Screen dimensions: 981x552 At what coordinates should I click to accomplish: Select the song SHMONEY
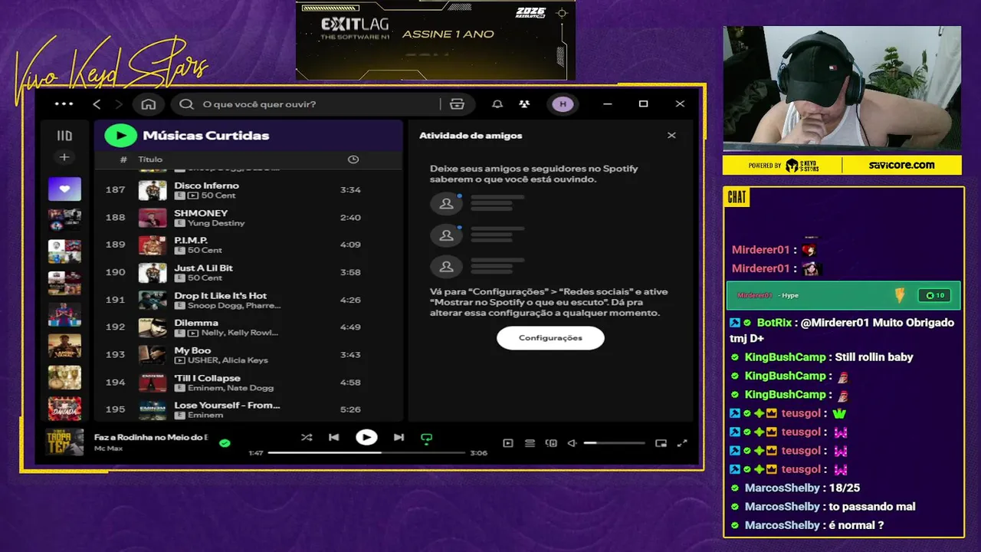[x=201, y=213]
